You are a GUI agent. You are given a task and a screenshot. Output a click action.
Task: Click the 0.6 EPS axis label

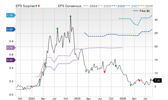(x=11, y=55)
